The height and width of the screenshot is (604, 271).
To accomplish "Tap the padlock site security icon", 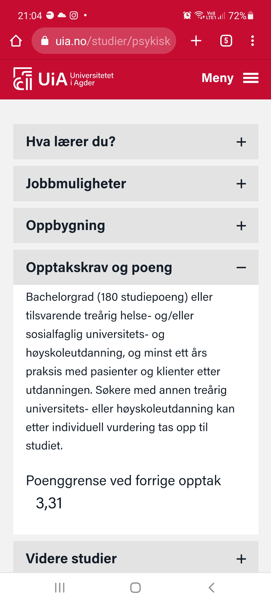I will [45, 41].
